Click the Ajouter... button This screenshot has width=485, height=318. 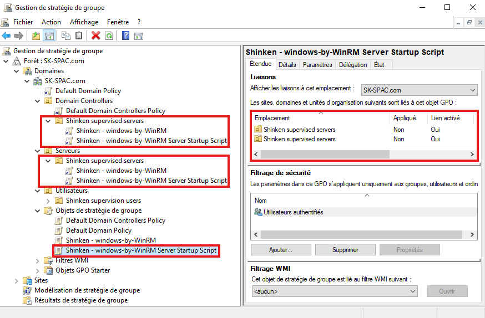(x=281, y=250)
